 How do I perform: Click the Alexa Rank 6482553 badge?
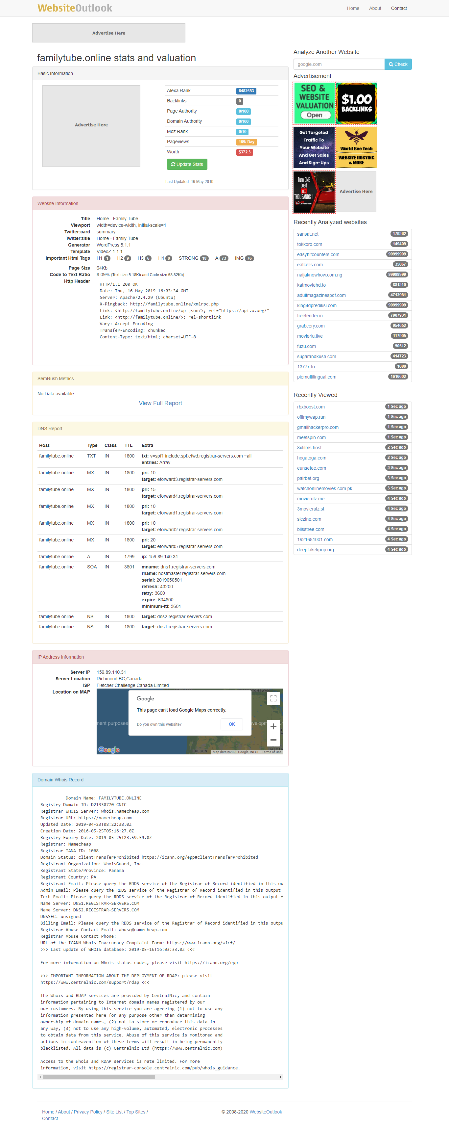[x=246, y=91]
